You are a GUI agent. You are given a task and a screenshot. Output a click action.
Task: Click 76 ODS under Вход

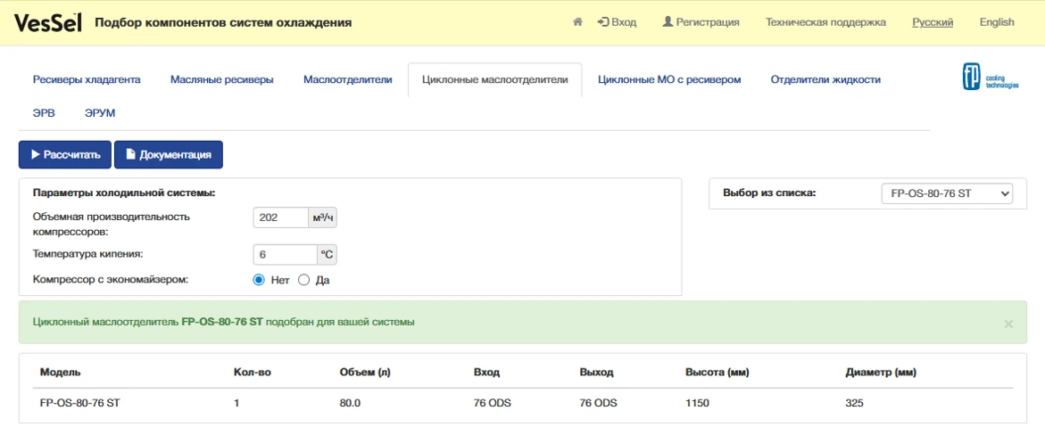(493, 404)
